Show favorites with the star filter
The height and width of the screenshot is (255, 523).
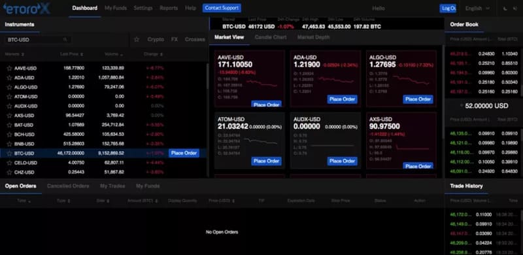pyautogui.click(x=137, y=39)
